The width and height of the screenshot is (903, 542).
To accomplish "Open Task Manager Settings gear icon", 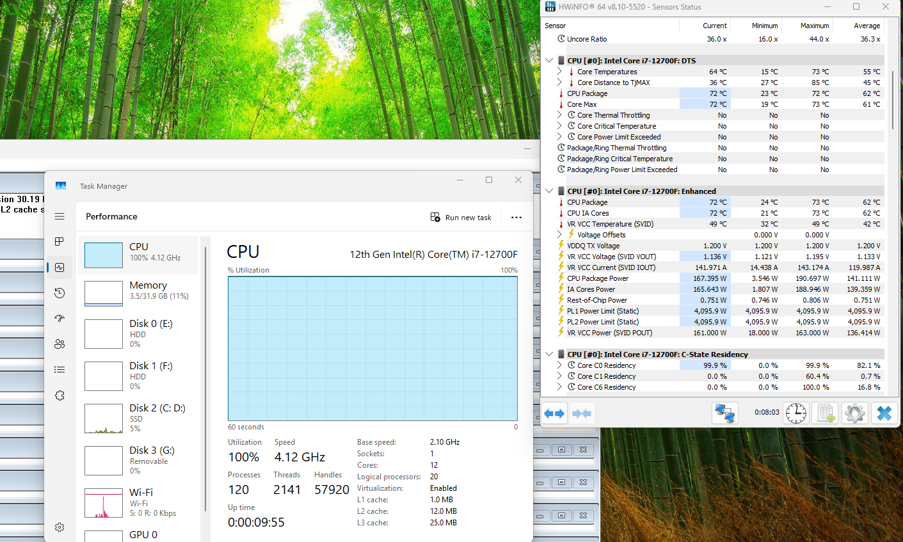I will coord(60,527).
